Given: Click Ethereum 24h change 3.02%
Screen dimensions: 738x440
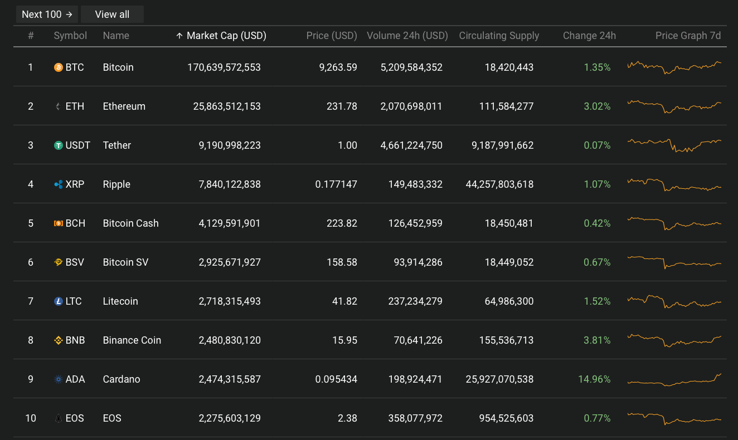Looking at the screenshot, I should [597, 106].
